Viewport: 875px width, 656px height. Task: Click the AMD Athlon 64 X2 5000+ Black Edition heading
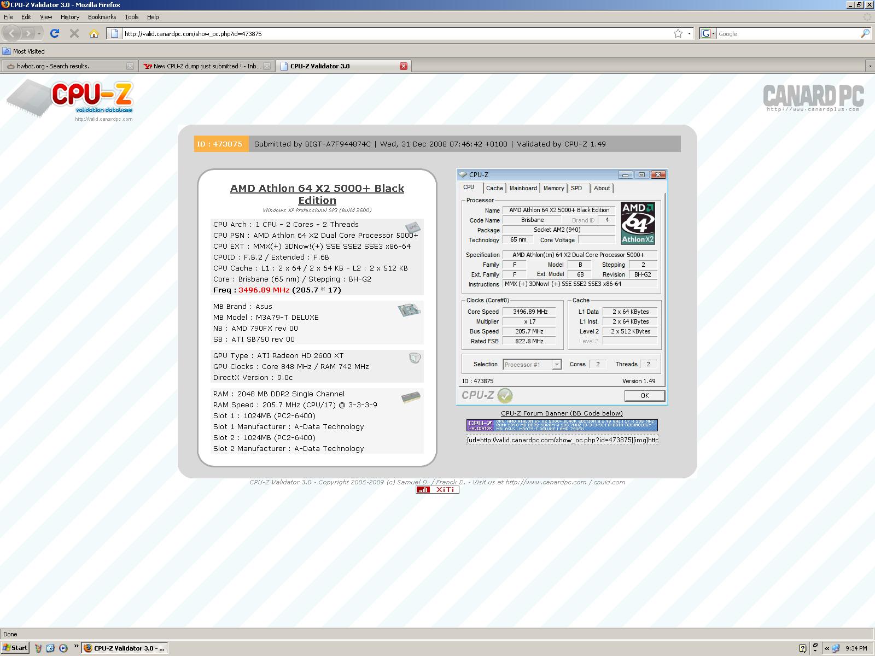317,194
